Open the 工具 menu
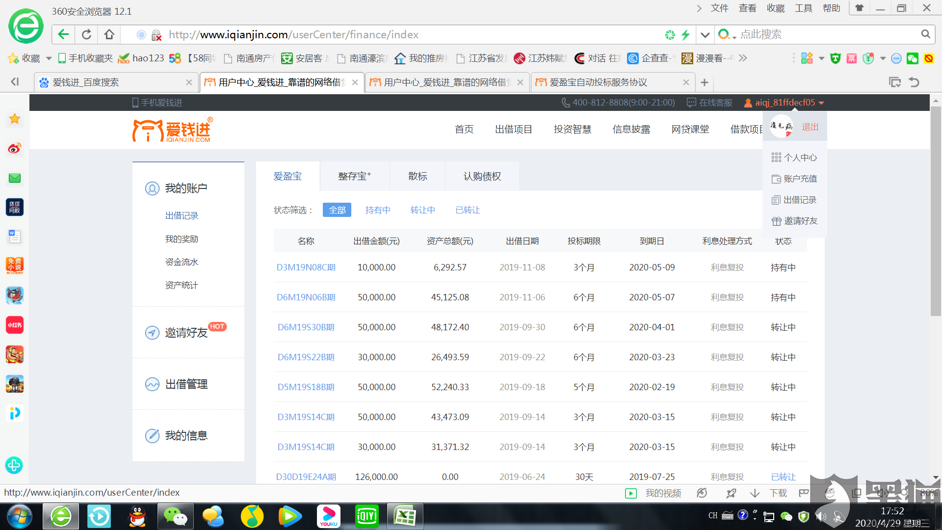This screenshot has width=942, height=530. pos(804,8)
